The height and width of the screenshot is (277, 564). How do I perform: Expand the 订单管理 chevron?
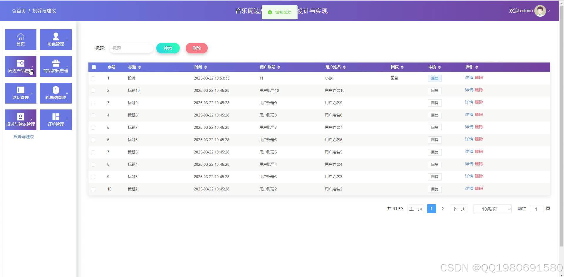click(67, 120)
